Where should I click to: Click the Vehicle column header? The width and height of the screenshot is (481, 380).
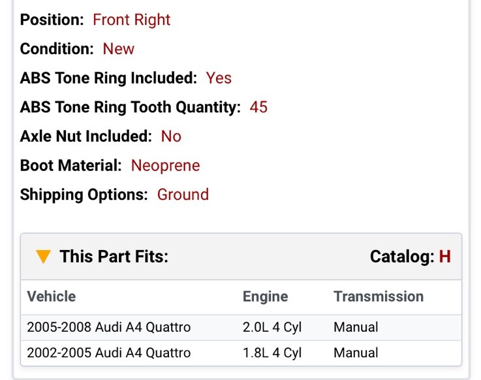pos(51,296)
